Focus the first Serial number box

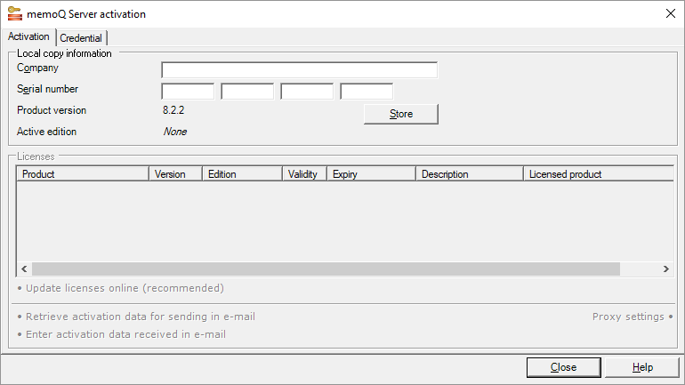point(188,91)
